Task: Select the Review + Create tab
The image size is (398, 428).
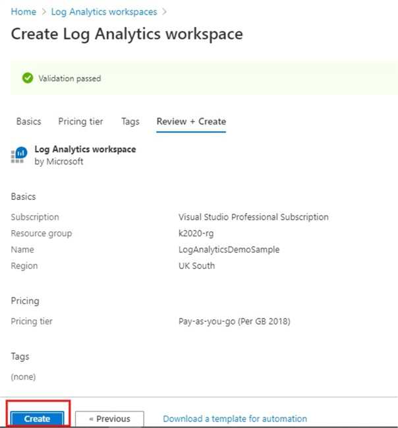Action: coord(191,121)
